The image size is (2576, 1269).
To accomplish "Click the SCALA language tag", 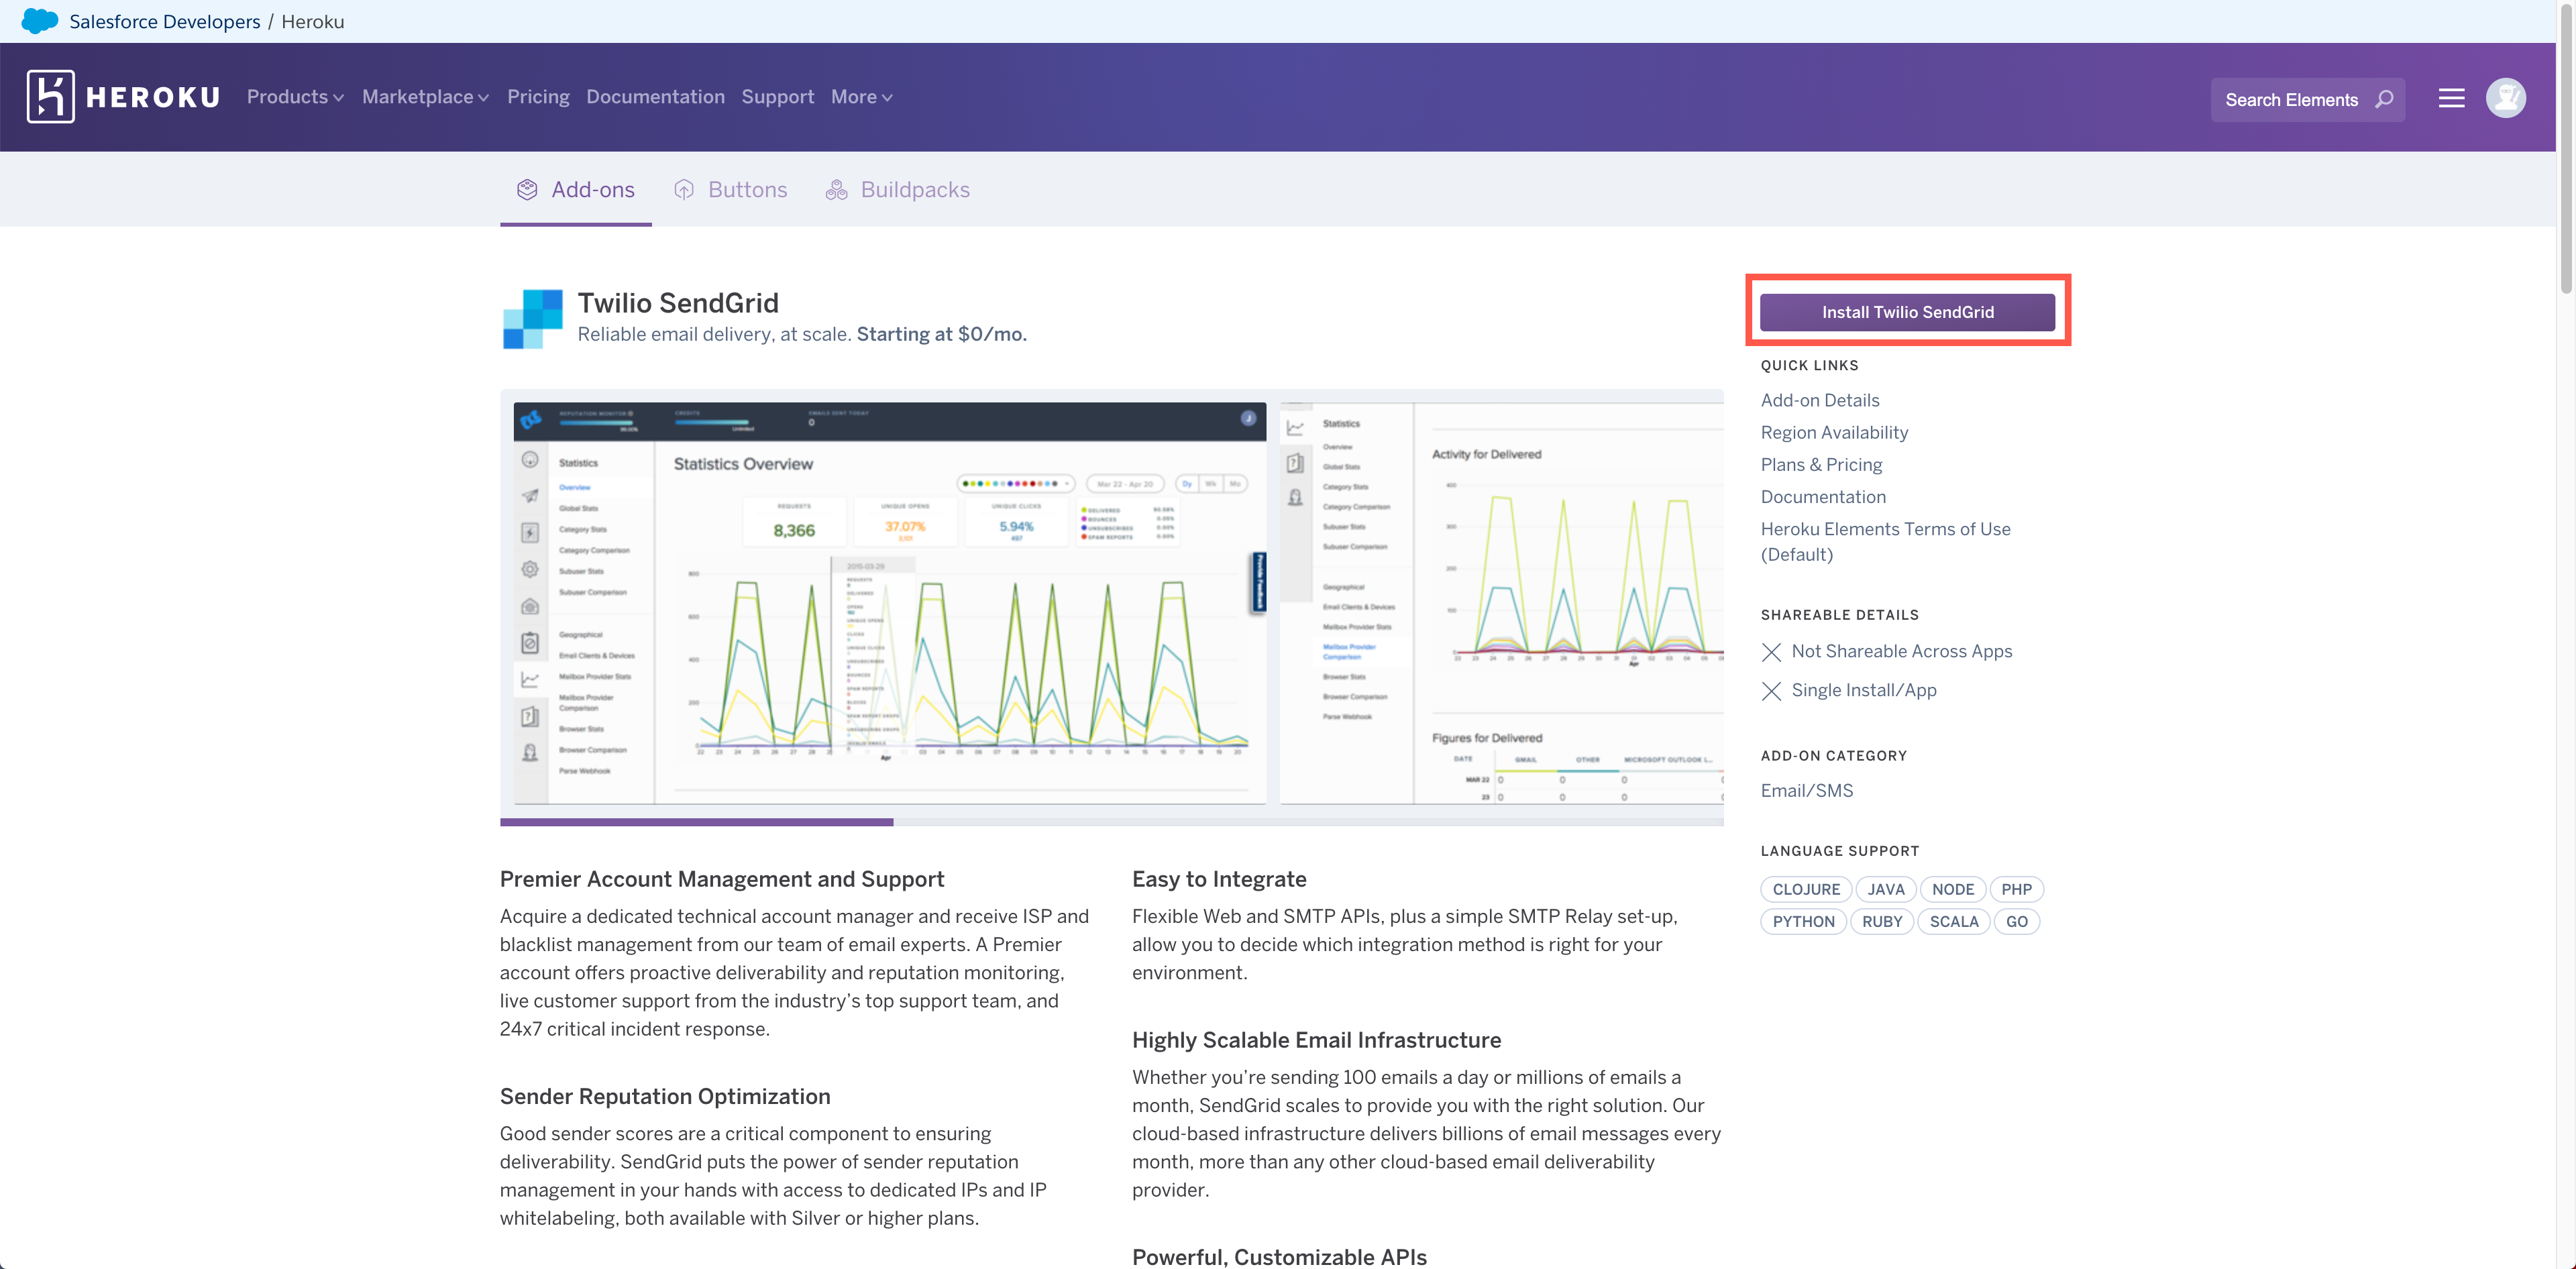I will click(x=1953, y=921).
